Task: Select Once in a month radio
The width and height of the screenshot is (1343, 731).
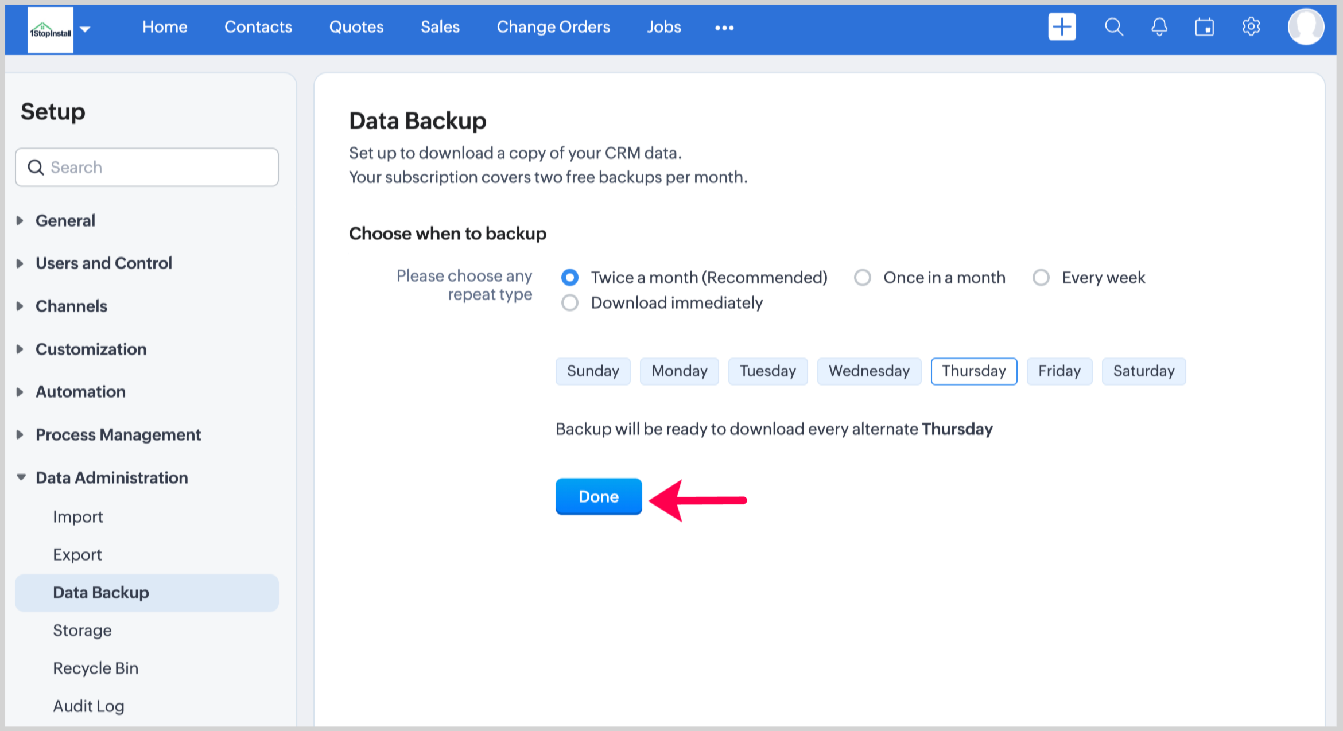Action: coord(863,278)
